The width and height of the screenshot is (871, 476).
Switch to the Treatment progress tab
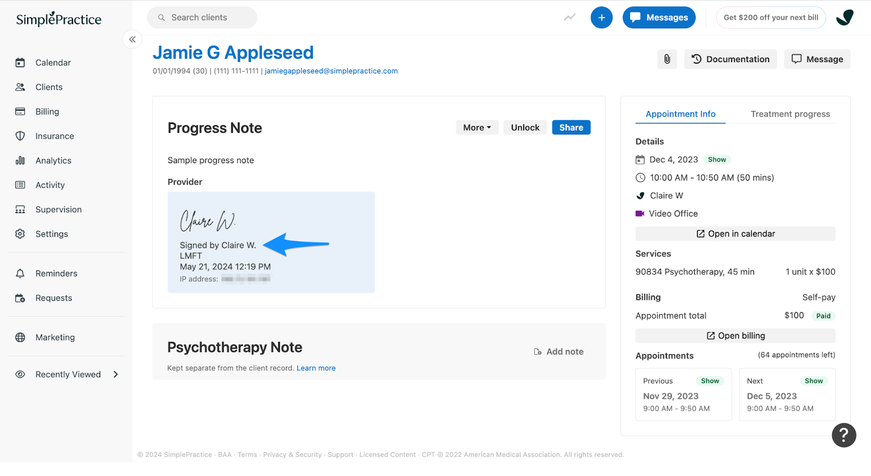click(x=790, y=114)
